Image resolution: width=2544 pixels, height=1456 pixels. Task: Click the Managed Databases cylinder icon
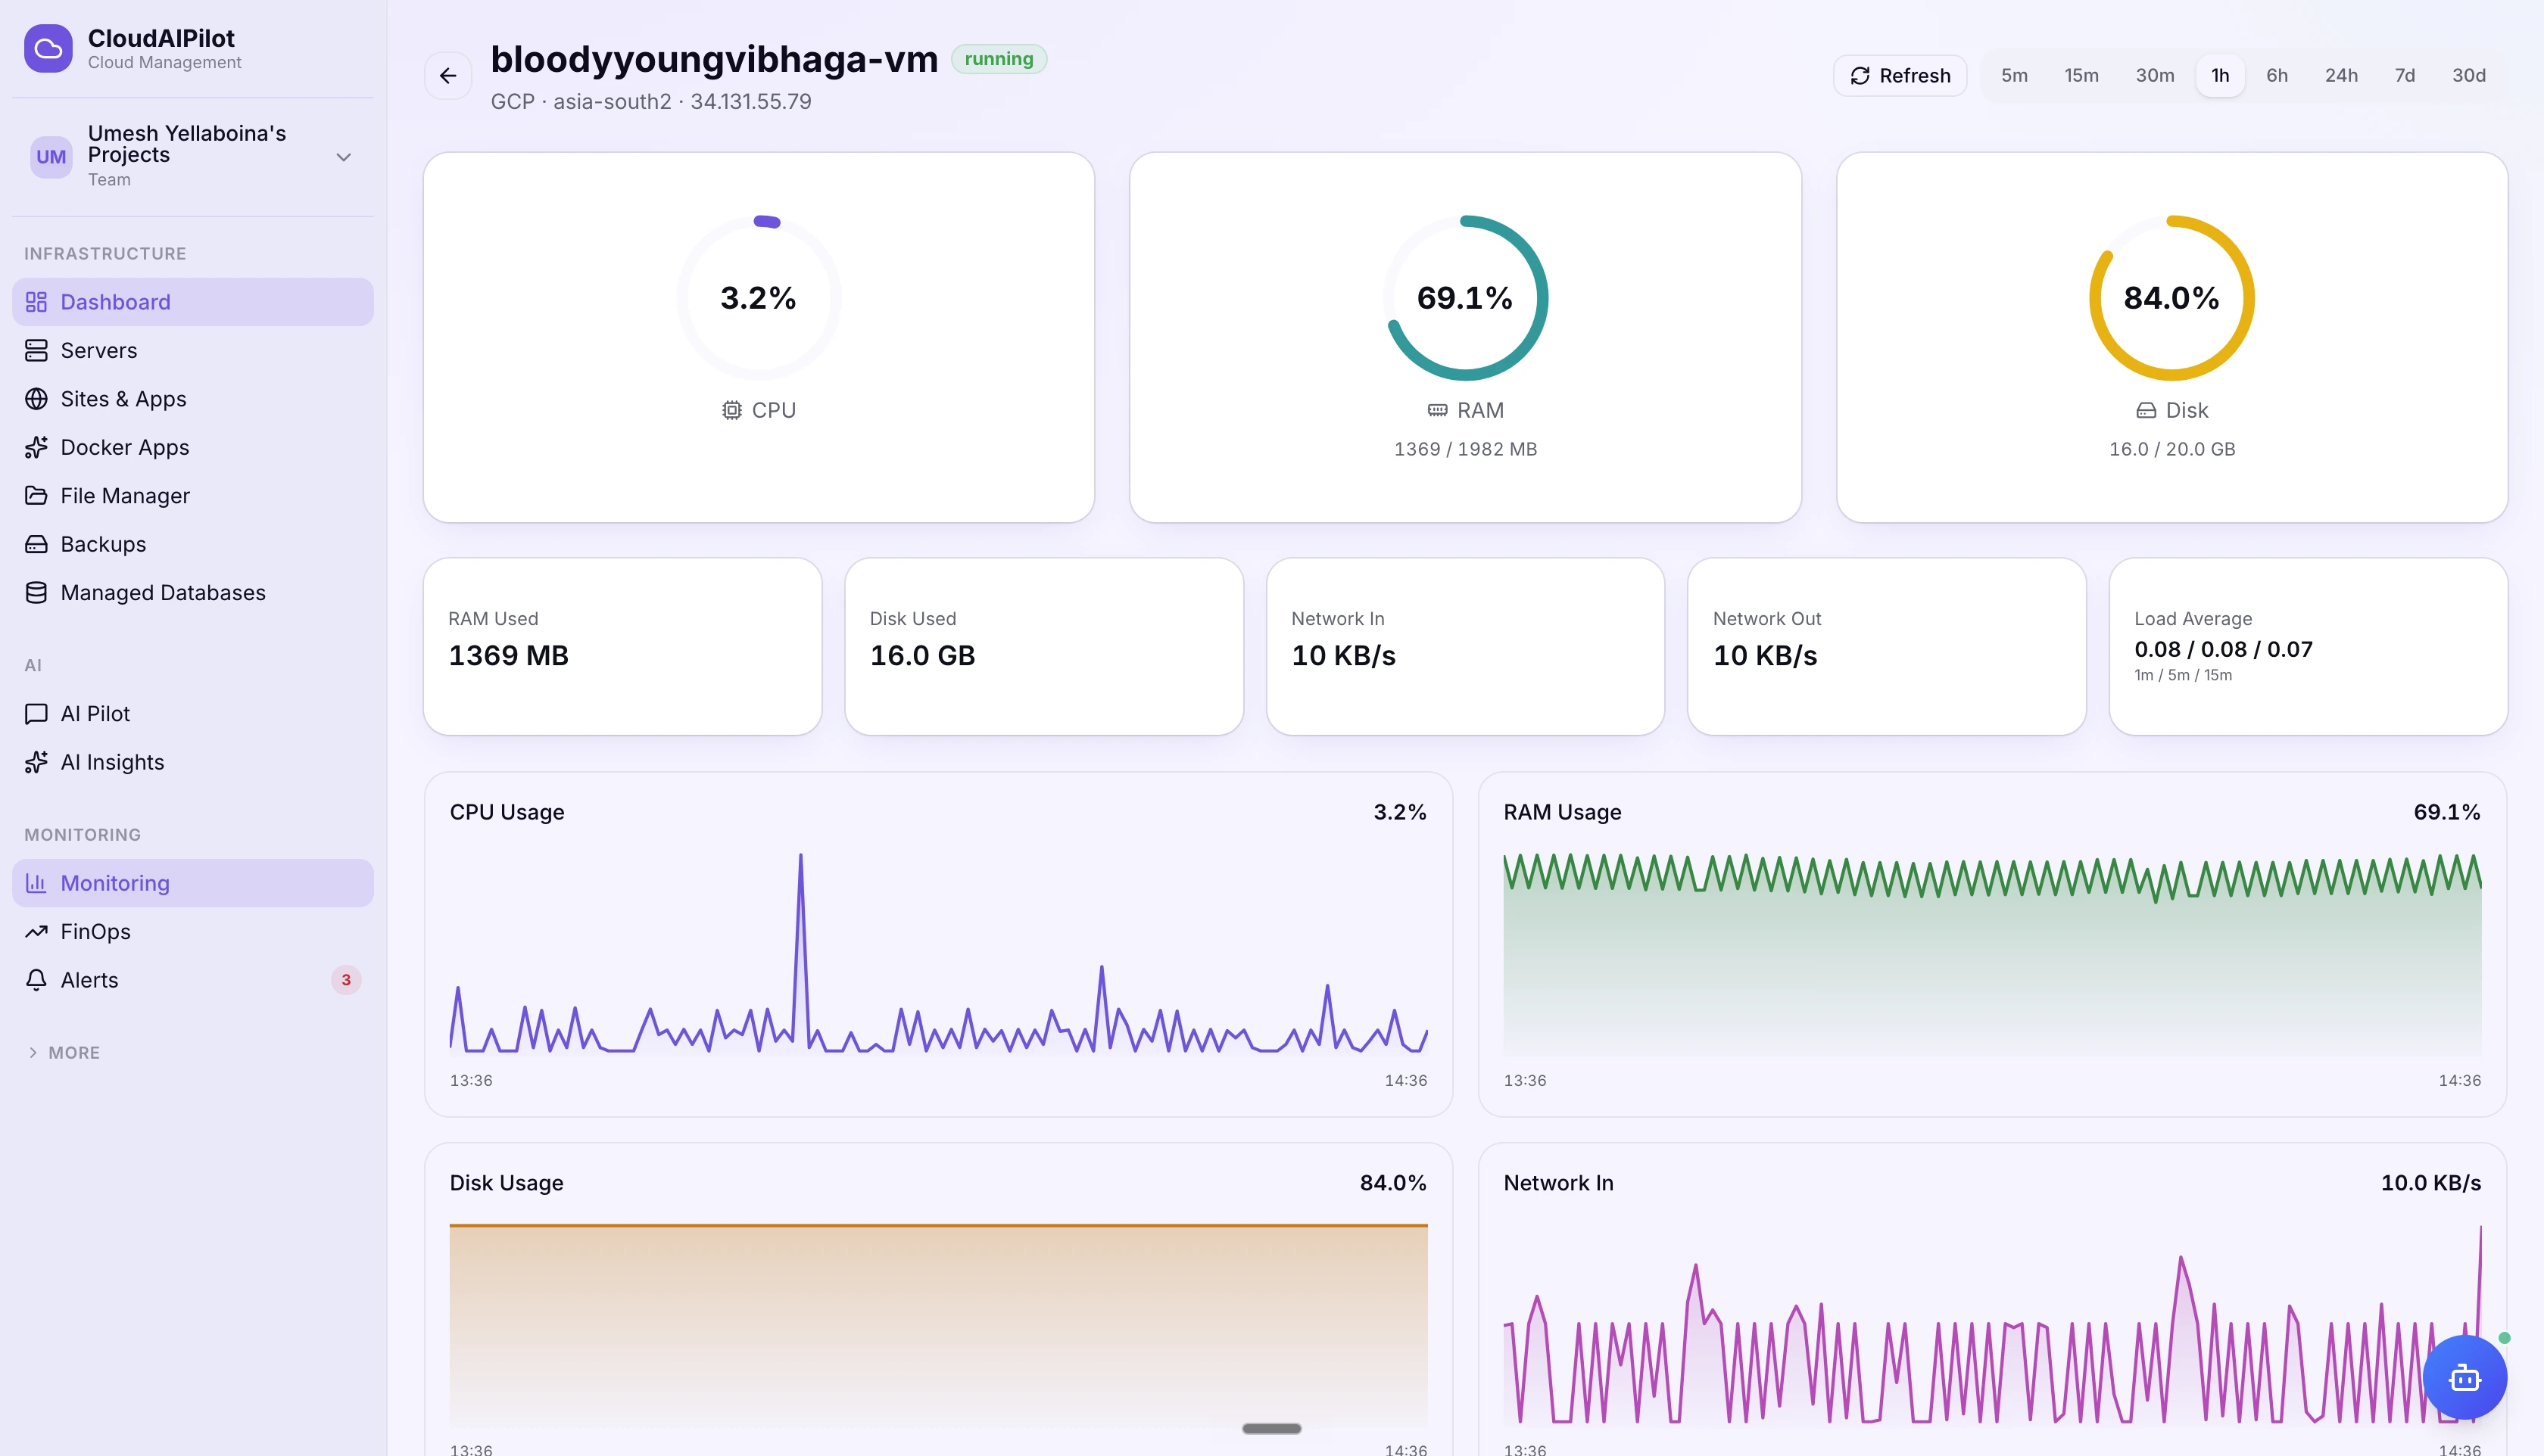(x=36, y=593)
